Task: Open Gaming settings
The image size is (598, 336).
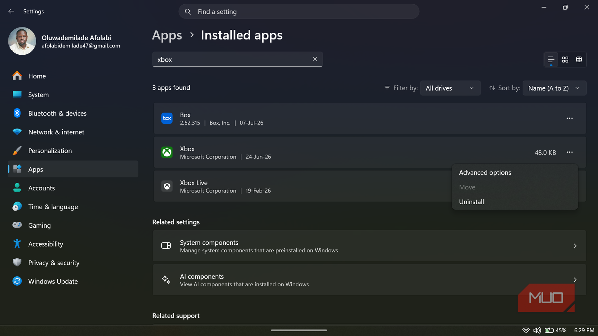Action: 73,225
